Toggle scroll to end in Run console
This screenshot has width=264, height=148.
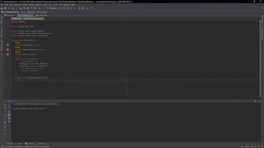9,115
